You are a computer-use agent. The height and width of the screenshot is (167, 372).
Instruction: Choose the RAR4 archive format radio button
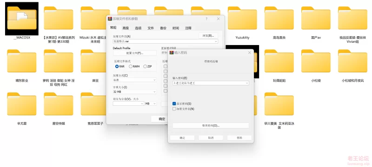131,66
